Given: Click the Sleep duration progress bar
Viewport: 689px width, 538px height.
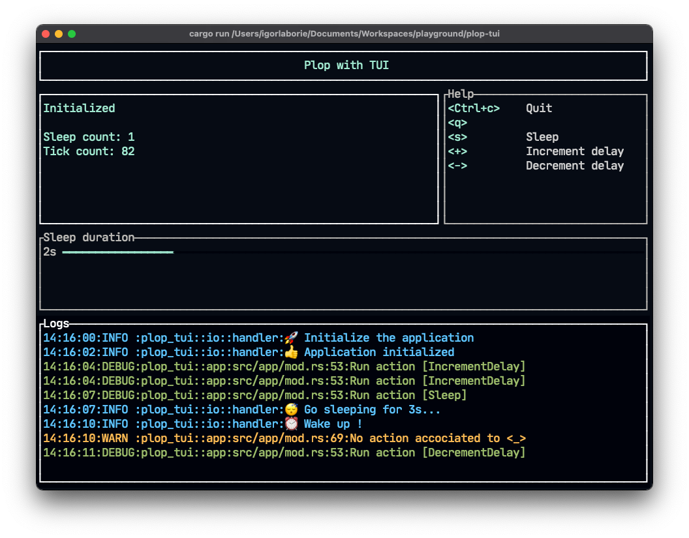Looking at the screenshot, I should point(118,252).
